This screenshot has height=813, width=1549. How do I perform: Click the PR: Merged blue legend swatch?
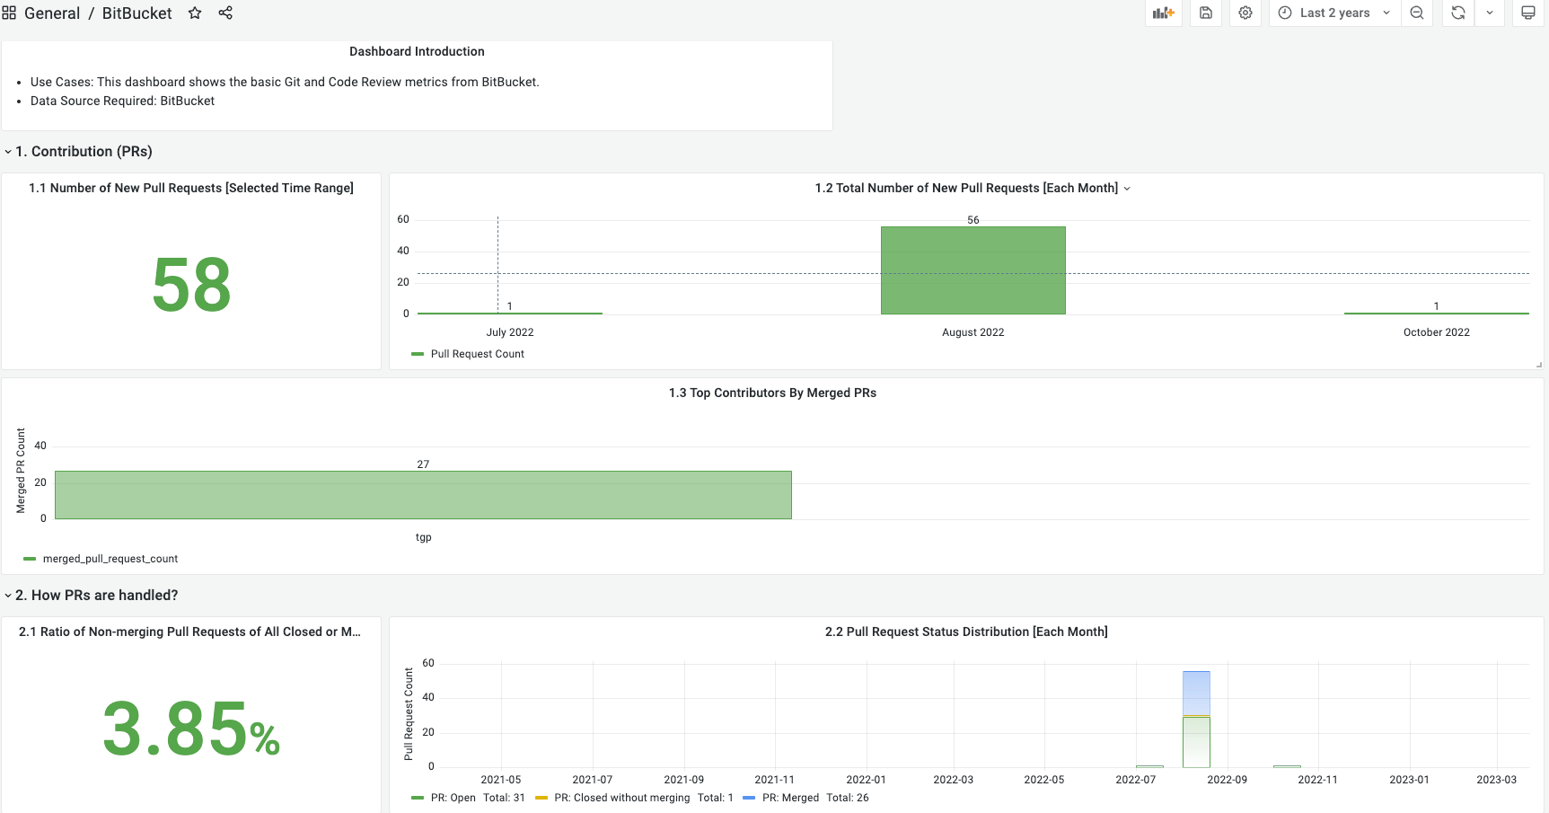tap(749, 798)
